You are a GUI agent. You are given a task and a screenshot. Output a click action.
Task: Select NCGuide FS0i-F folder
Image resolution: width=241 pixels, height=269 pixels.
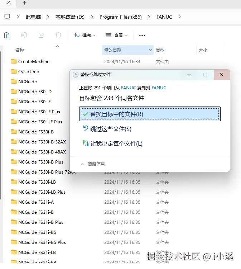pyautogui.click(x=31, y=102)
